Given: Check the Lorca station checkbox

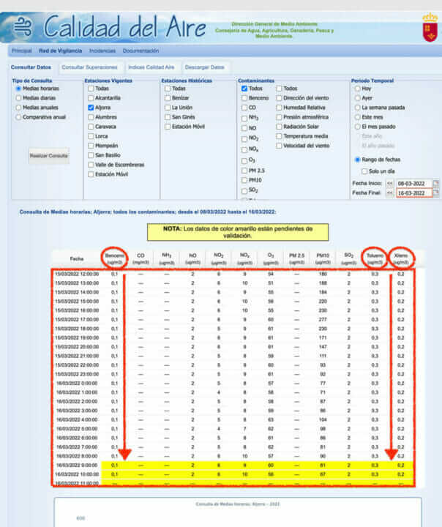Looking at the screenshot, I should (91, 136).
